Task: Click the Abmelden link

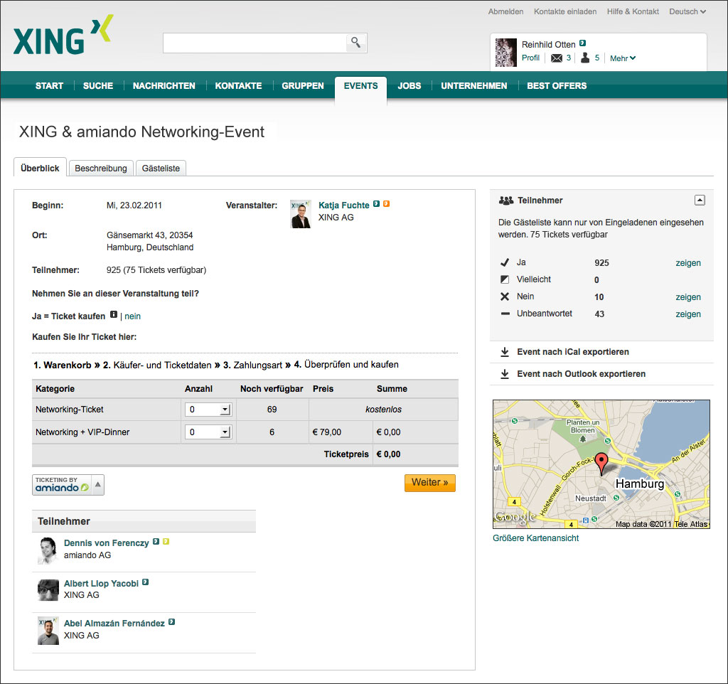Action: click(x=505, y=11)
